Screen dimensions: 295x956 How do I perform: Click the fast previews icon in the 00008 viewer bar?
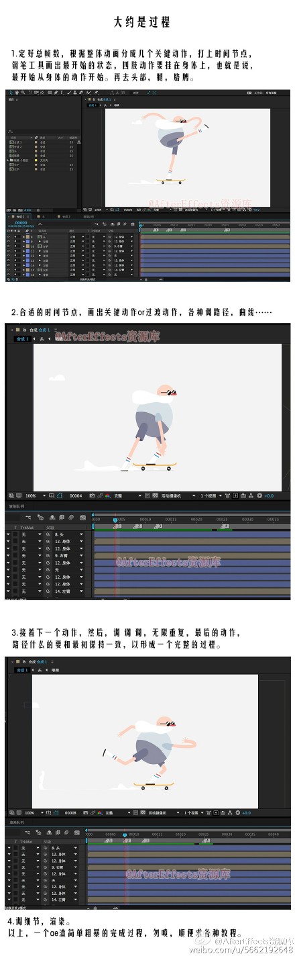click(x=215, y=813)
